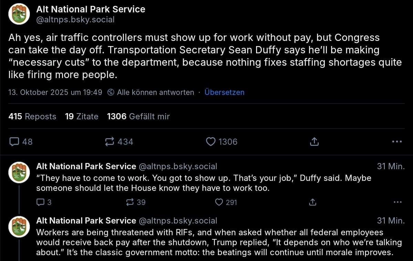
Task: Open the post timestamp 13. Oktober 2025
Action: pyautogui.click(x=55, y=92)
